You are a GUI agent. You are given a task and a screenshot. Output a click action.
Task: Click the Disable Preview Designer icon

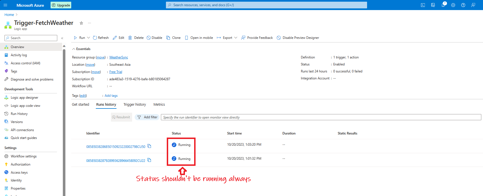pos(279,38)
